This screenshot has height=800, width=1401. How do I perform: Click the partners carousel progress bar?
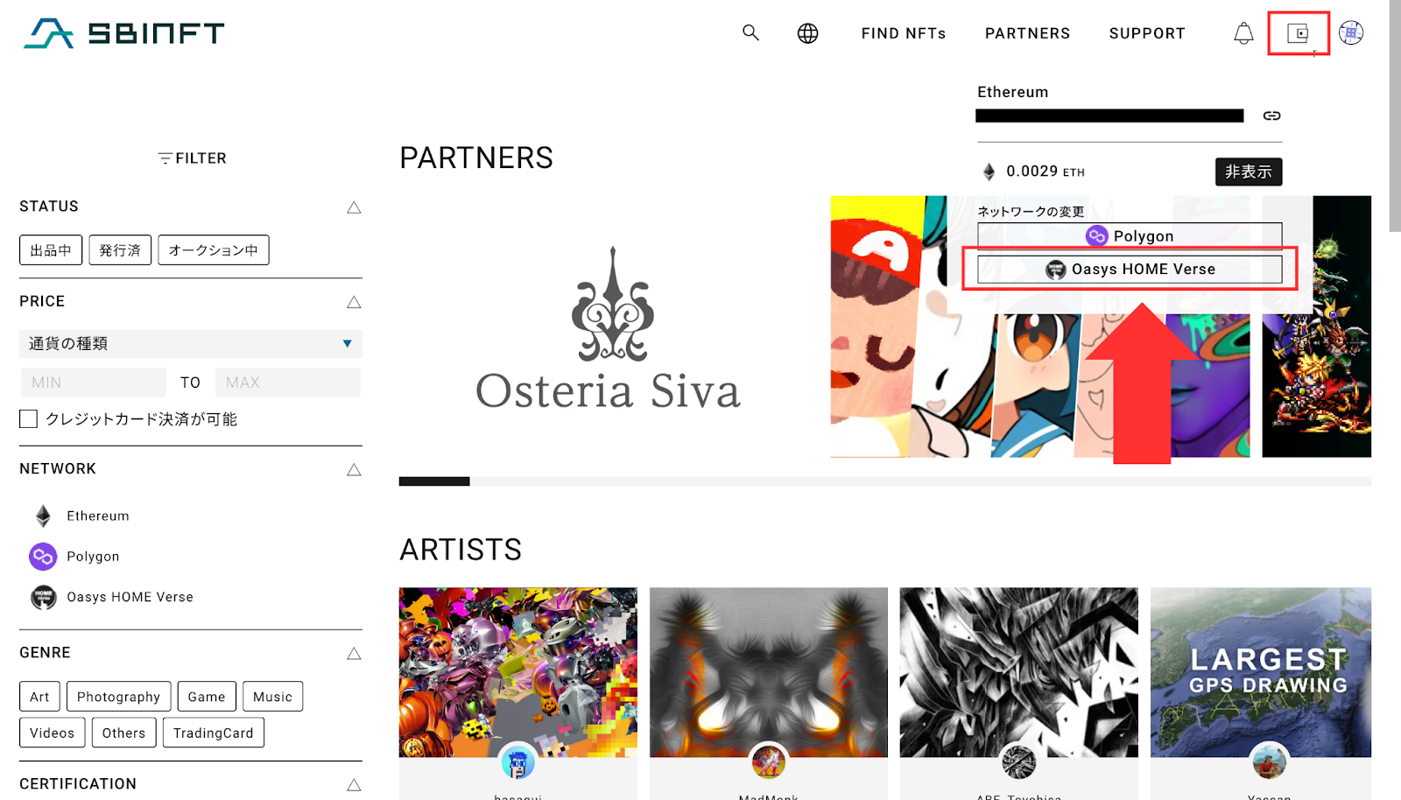885,481
